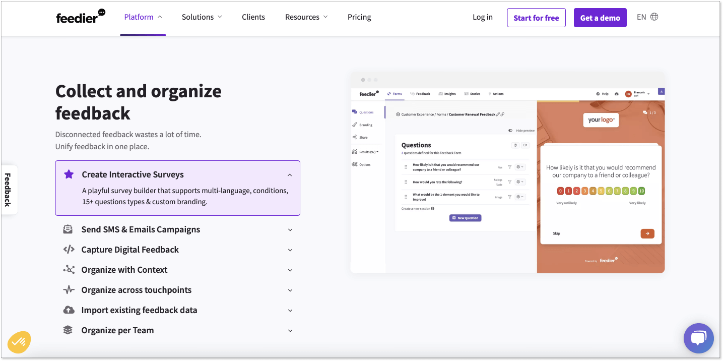Click the link icon after Customer Renewal Feedback
Viewport: 723px width, 361px height.
[x=502, y=114]
